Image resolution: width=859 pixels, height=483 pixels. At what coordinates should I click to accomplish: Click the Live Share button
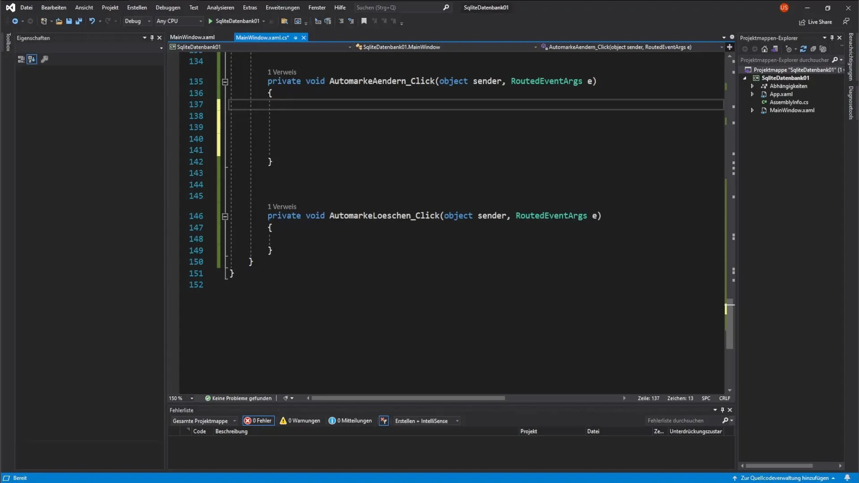[x=816, y=22]
